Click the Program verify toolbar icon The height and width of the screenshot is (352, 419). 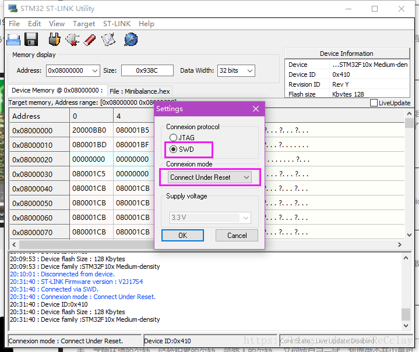(108, 40)
